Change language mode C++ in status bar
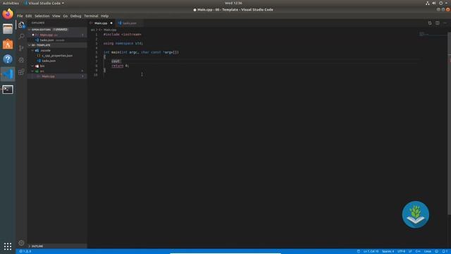This screenshot has height=254, width=451. click(418, 251)
